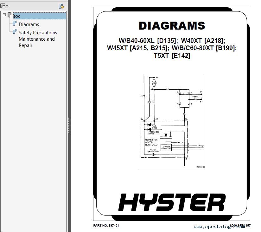Click the 'FREEWHEEL DIODE' label in diagram
261x232 pixels.
(154, 133)
